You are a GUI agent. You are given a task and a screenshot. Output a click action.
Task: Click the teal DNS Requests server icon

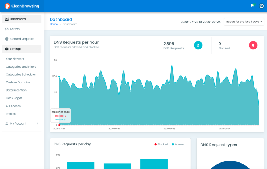click(x=198, y=45)
